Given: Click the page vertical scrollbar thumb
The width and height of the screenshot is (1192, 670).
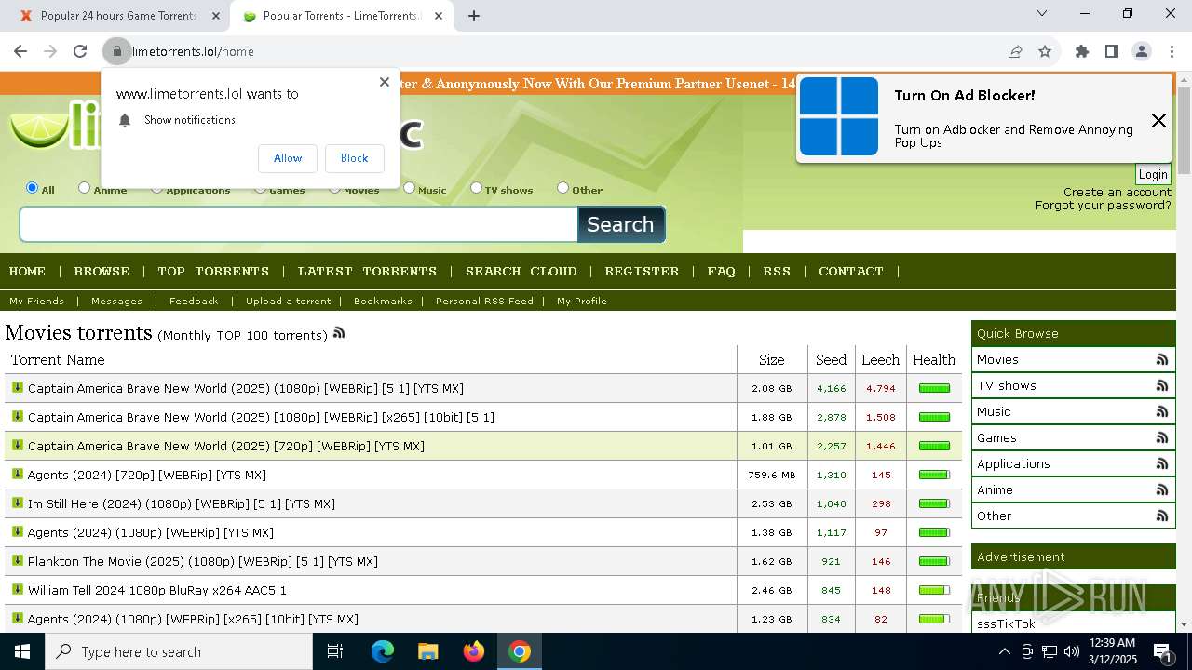Looking at the screenshot, I should pyautogui.click(x=1184, y=130).
